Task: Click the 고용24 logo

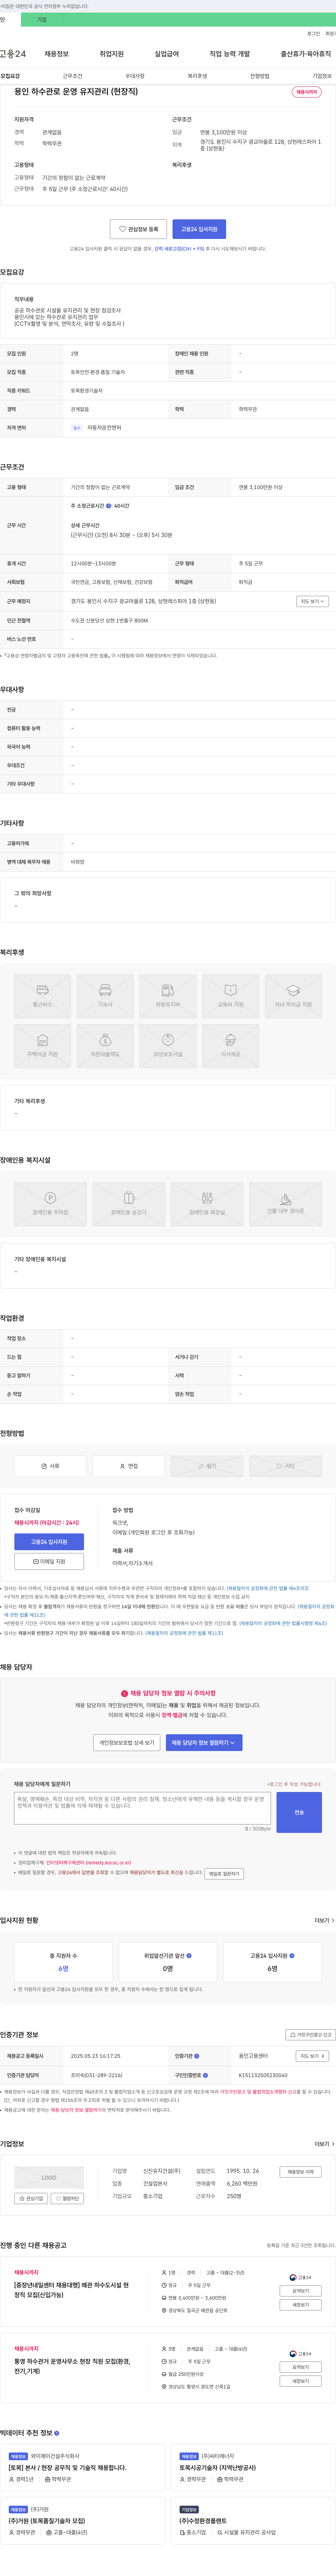Action: tap(13, 54)
